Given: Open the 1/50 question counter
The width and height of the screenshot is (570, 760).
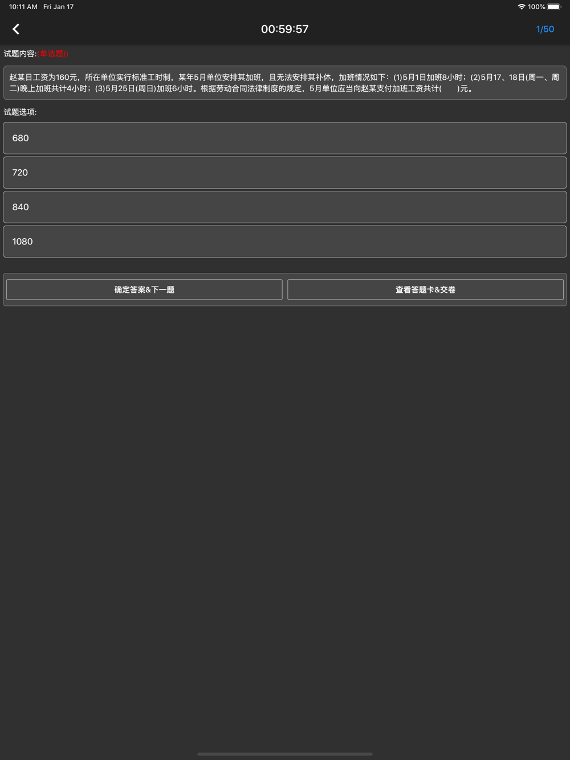Looking at the screenshot, I should tap(545, 29).
